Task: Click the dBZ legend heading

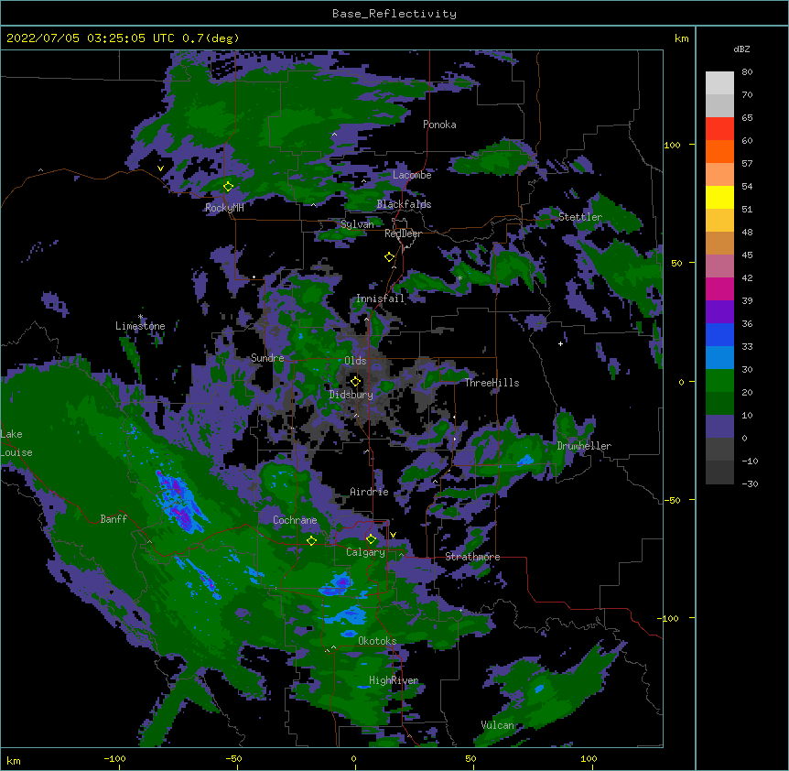Action: click(x=741, y=49)
